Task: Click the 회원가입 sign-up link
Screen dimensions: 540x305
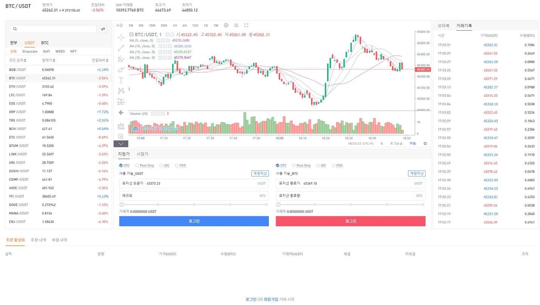Action: (x=271, y=299)
